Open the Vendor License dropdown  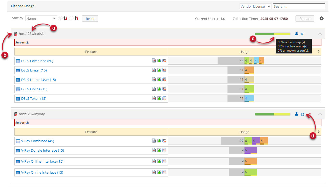tap(255, 6)
